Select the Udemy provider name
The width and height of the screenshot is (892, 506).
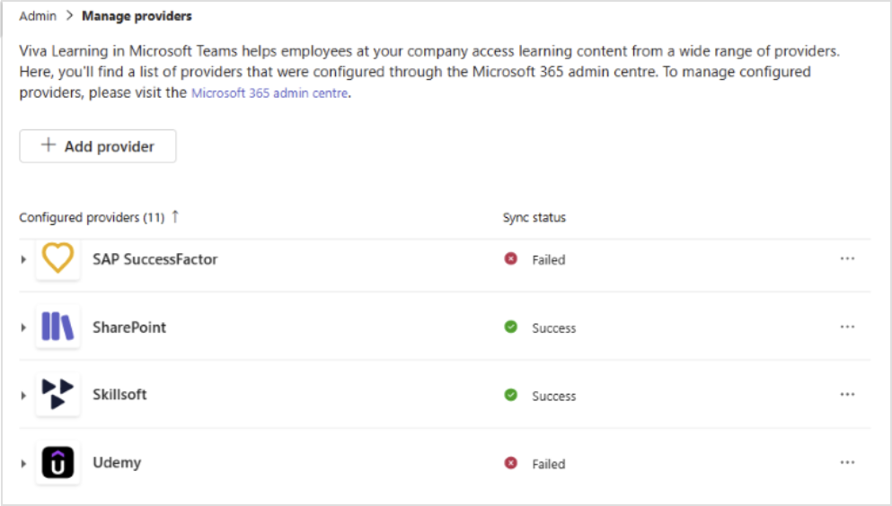(x=117, y=462)
